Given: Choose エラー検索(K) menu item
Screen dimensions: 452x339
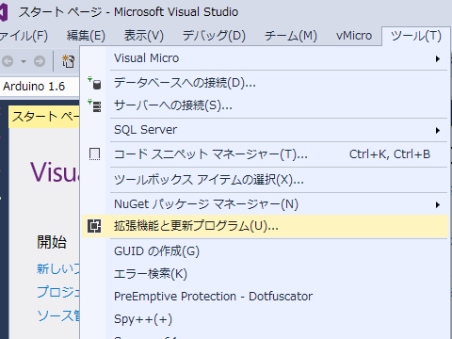Looking at the screenshot, I should (265, 274).
